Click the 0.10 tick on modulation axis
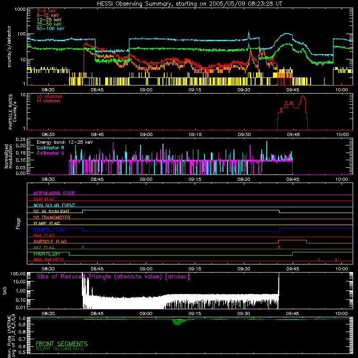This screenshot has width=358, height=358. [21, 160]
